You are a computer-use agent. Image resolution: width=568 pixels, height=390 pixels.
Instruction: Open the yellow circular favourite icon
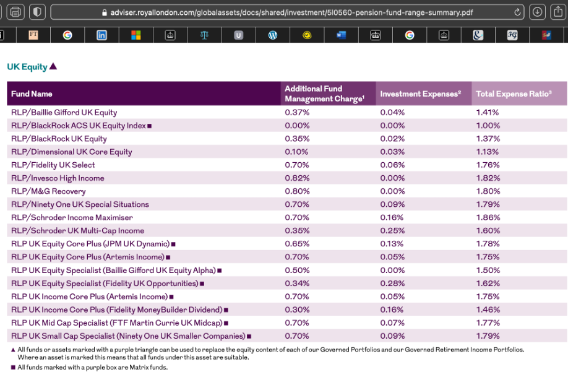pos(307,35)
